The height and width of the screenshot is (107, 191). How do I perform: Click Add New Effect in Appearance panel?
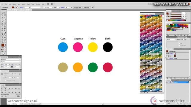pyautogui.click(x=175, y=78)
